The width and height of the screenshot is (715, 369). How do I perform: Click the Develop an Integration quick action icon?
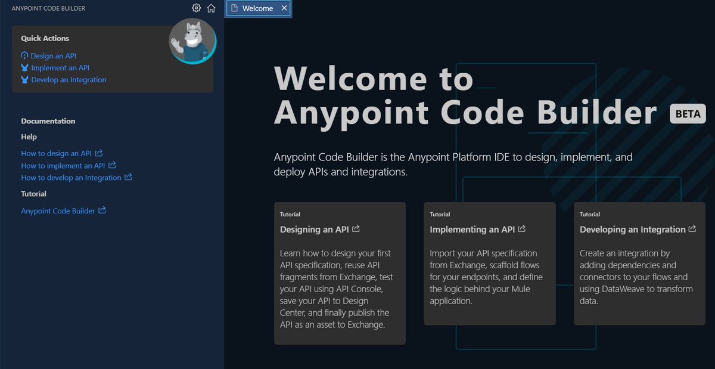(x=24, y=79)
